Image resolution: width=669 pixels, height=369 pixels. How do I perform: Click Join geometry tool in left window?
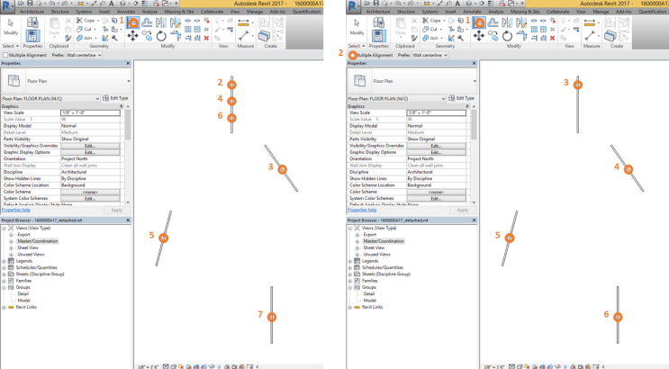(85, 38)
